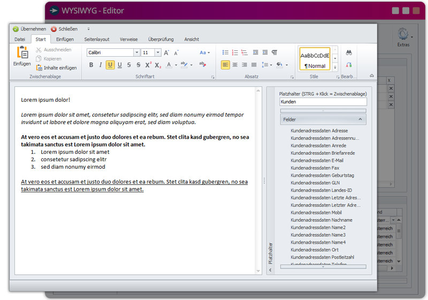Click the Einfügen paste clipboard icon
The image size is (428, 300).
pyautogui.click(x=22, y=52)
